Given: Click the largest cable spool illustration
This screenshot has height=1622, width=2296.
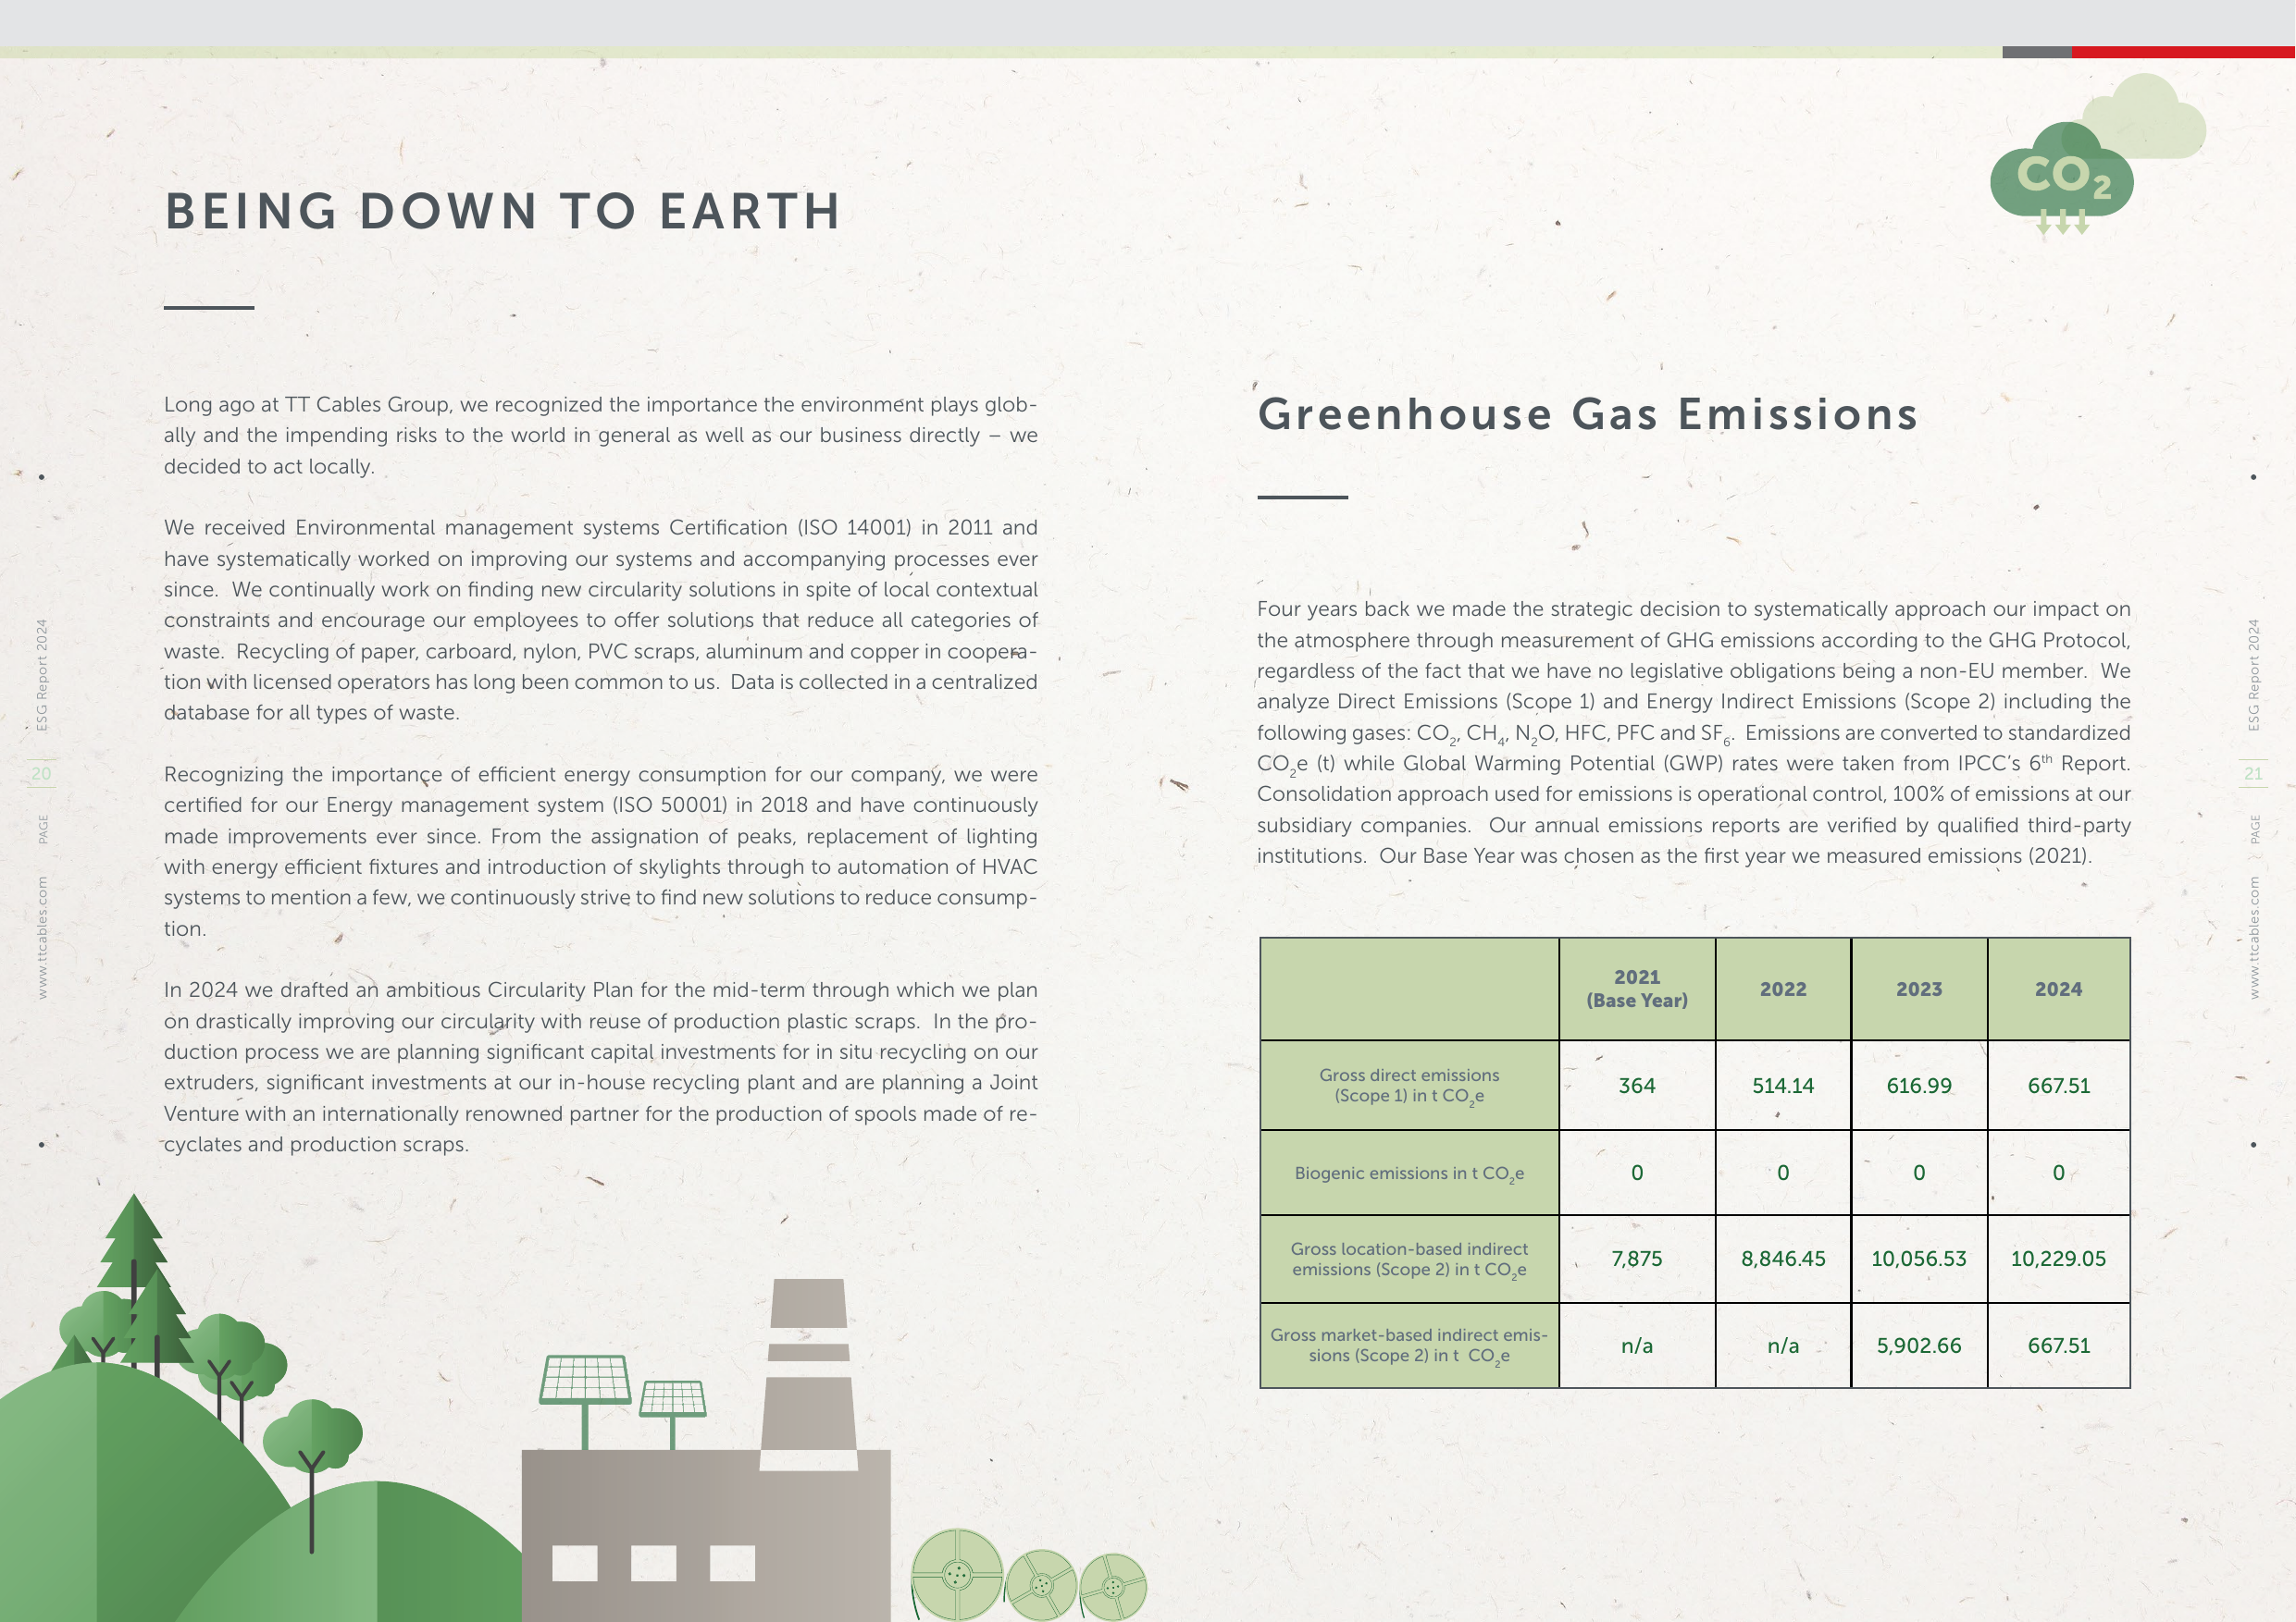Looking at the screenshot, I should coord(957,1575).
